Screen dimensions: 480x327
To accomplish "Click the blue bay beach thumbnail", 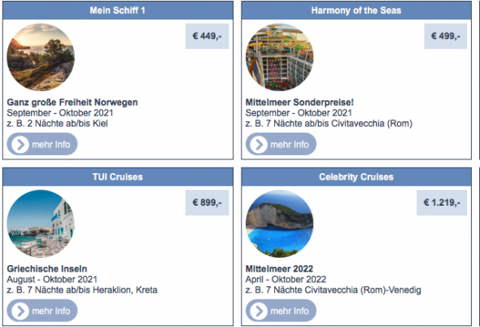I will 280,224.
